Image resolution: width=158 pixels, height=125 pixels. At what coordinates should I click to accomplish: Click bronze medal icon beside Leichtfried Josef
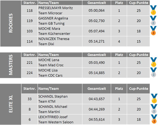click(154, 119)
